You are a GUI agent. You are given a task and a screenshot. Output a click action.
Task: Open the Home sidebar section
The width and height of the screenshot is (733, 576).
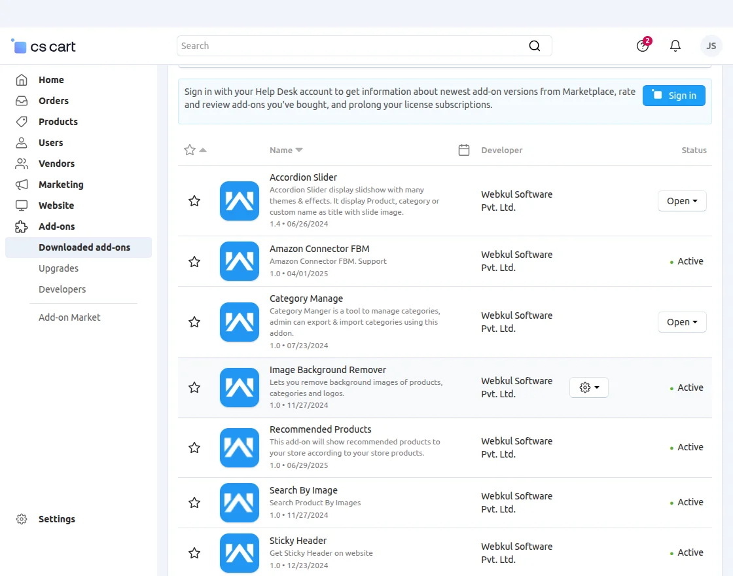(52, 79)
